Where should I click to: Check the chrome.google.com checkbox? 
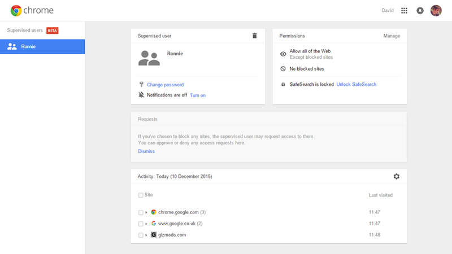pyautogui.click(x=141, y=213)
